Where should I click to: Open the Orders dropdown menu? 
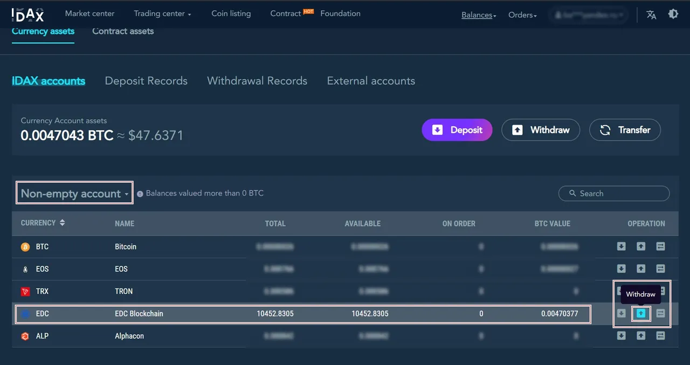click(x=522, y=15)
